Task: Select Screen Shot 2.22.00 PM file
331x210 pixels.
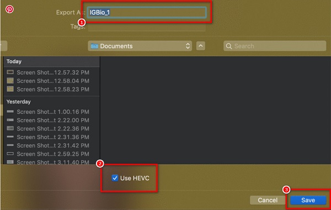Action: (x=52, y=120)
